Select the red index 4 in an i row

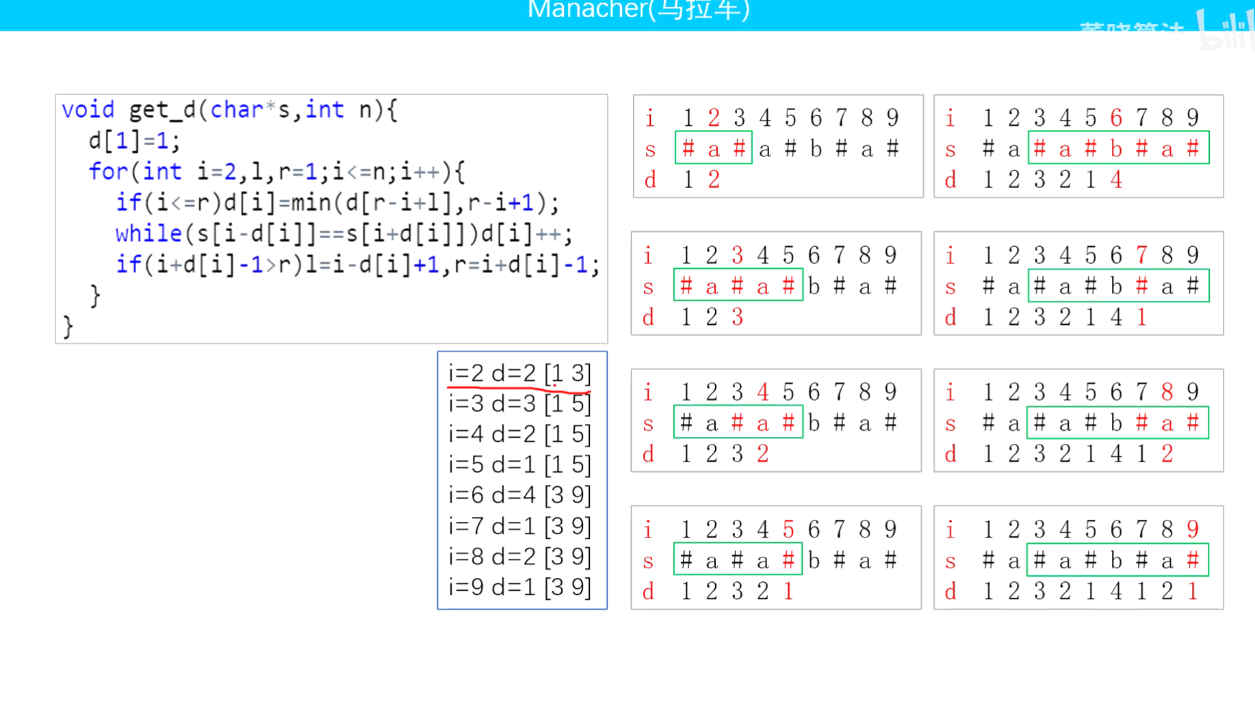(x=763, y=392)
